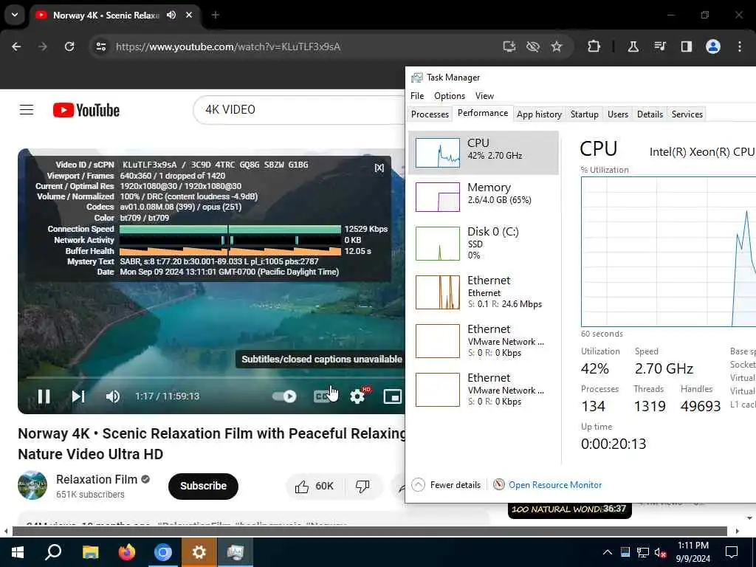Open tab search dropdown arrow

click(15, 15)
